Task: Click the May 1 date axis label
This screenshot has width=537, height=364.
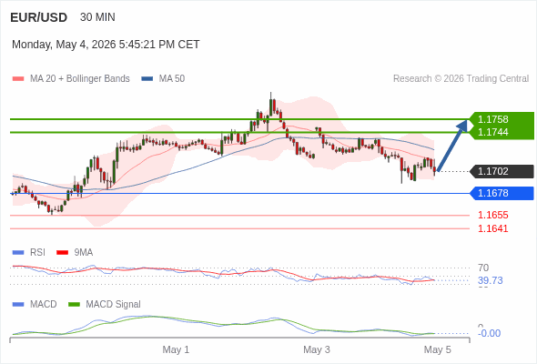Action: click(x=176, y=349)
